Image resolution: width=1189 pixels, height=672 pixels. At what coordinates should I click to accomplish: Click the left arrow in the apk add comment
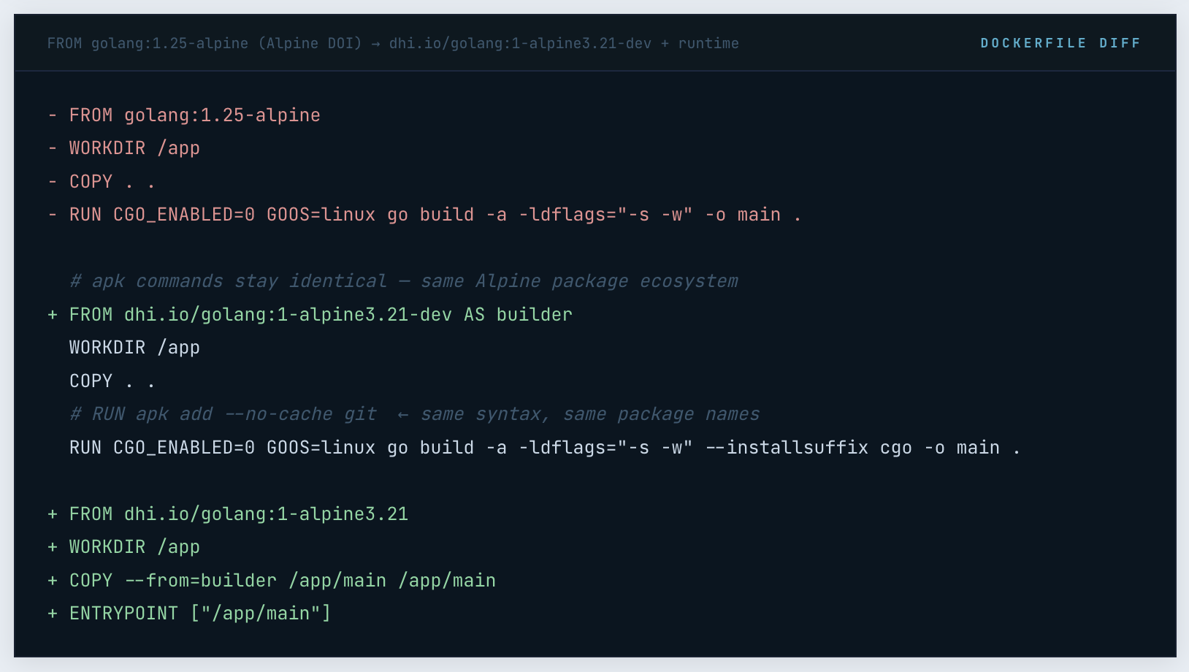402,415
